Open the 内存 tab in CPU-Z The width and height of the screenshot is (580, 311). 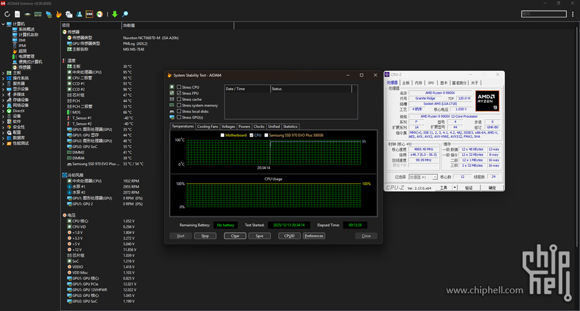[418, 83]
